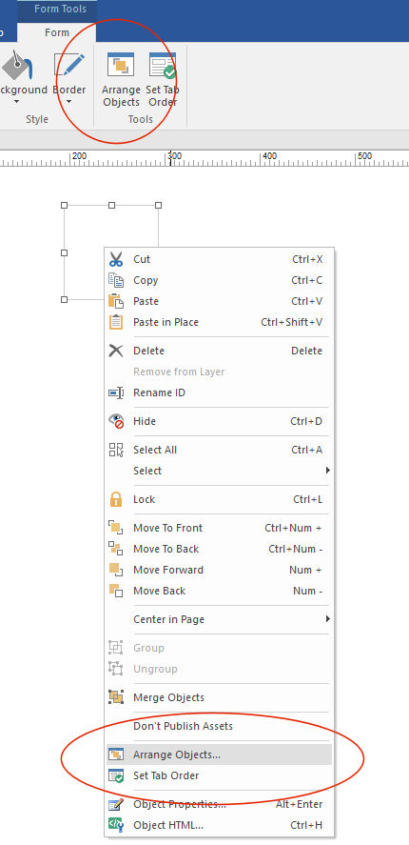Click the Object HTML icon
The image size is (409, 845).
(116, 825)
